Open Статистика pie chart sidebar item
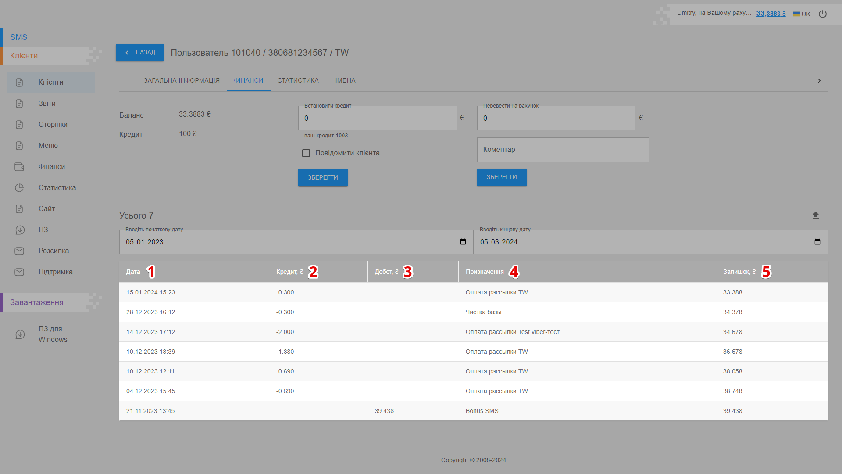 click(x=19, y=188)
